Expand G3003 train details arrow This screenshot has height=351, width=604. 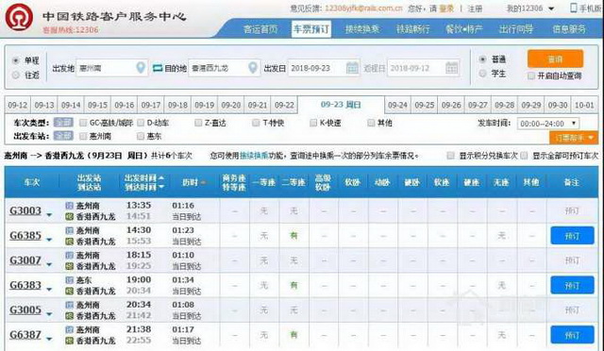tap(49, 214)
